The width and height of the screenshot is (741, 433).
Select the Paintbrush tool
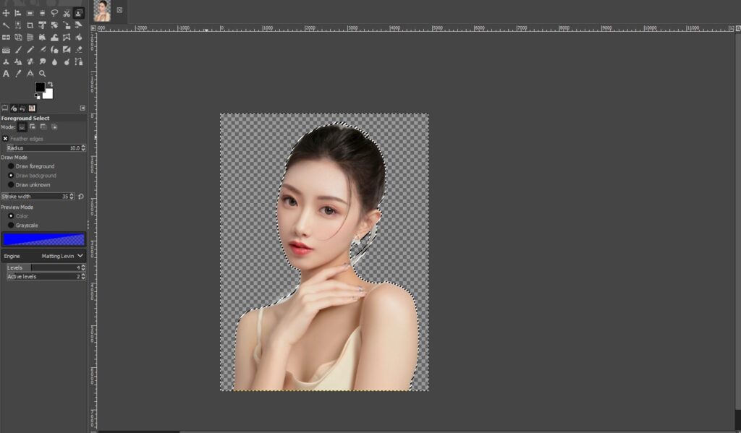pos(18,50)
